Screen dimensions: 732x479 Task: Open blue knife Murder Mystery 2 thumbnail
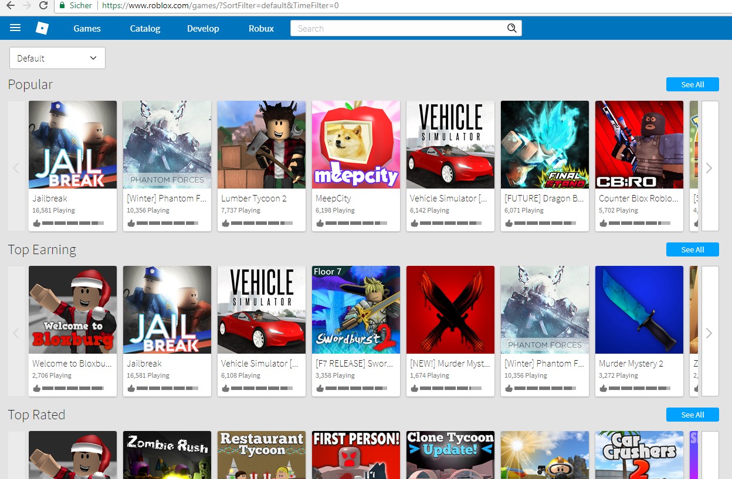tap(639, 310)
